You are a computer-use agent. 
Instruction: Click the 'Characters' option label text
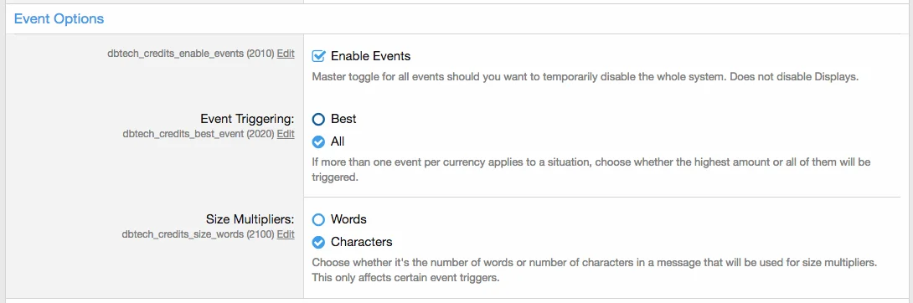[362, 242]
